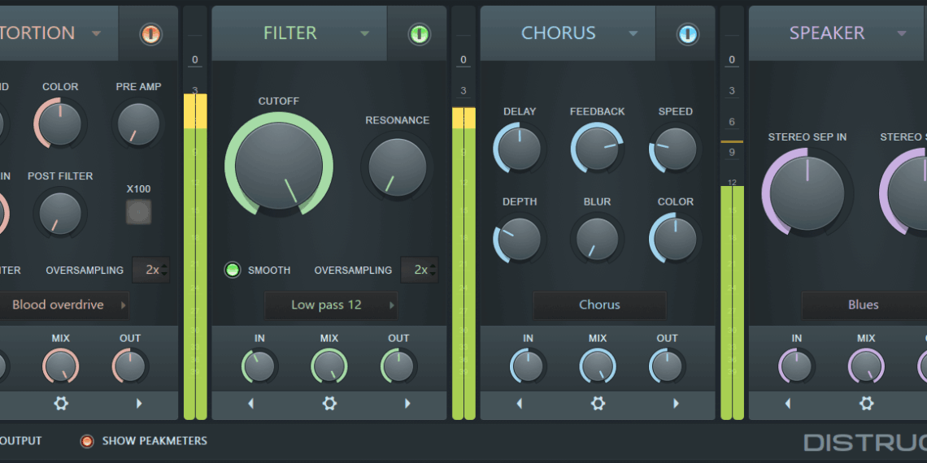Screen dimensions: 927x463
Task: Click the Filter Cutoff knob
Action: point(278,165)
